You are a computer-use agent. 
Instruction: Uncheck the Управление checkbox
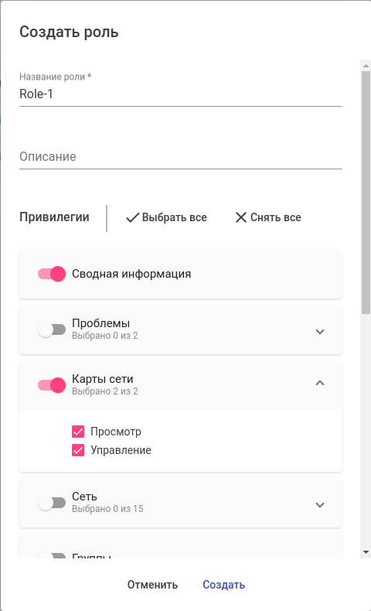point(78,450)
